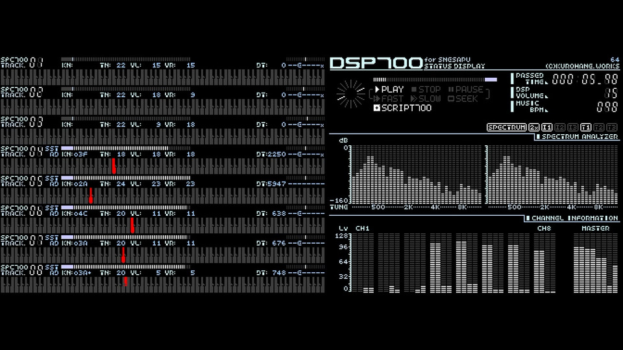
Task: Click the right channel spectrum graph
Action: (x=553, y=175)
